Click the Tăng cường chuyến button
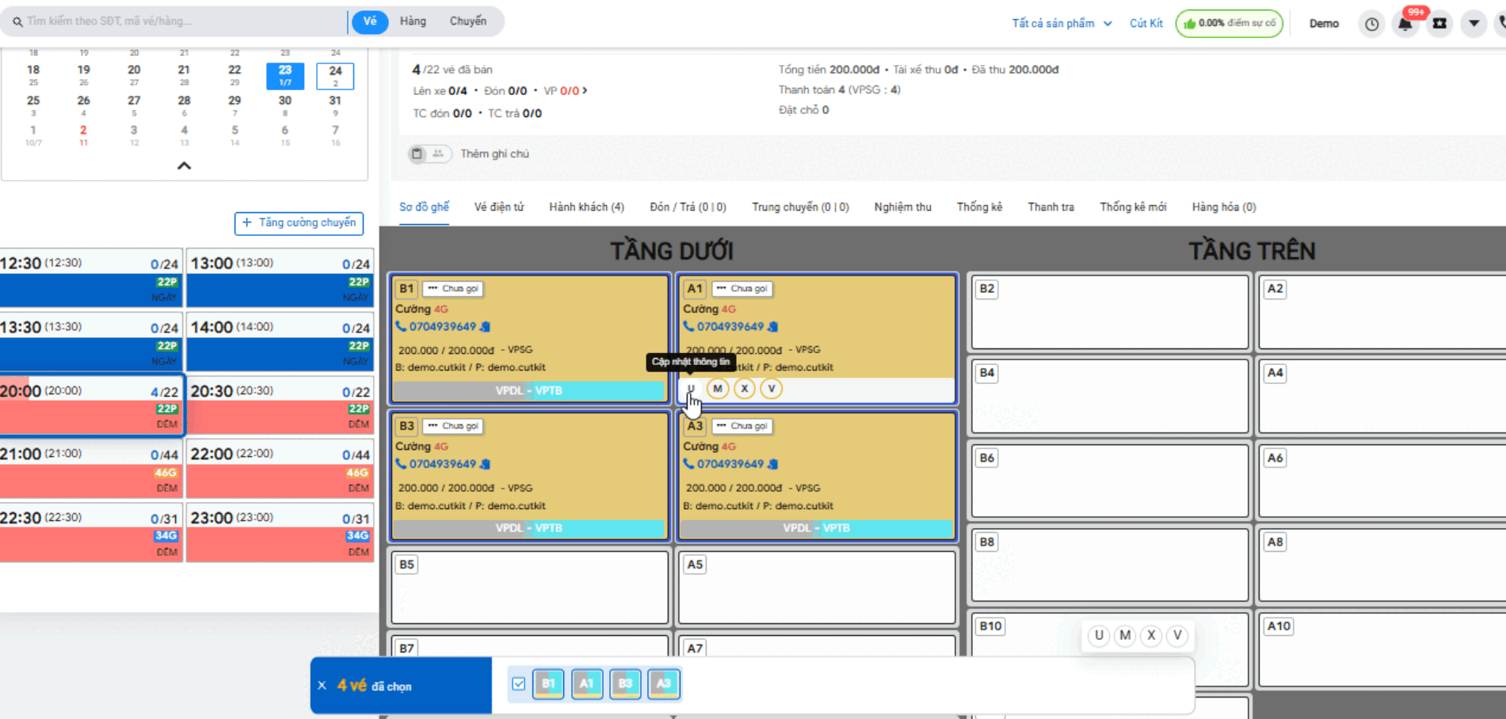The image size is (1506, 719). point(299,223)
